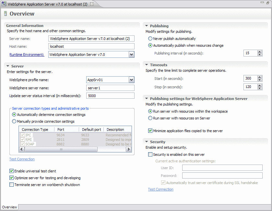Click the Server name text field
Viewport: 272px width, 211px height.
tap(91, 39)
